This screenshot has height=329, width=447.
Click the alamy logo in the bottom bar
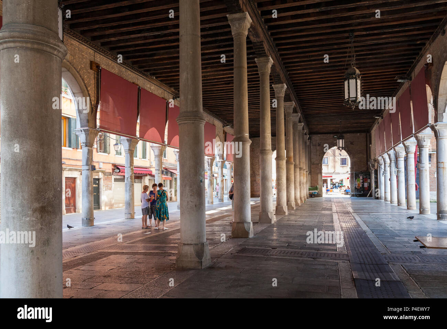point(34,314)
